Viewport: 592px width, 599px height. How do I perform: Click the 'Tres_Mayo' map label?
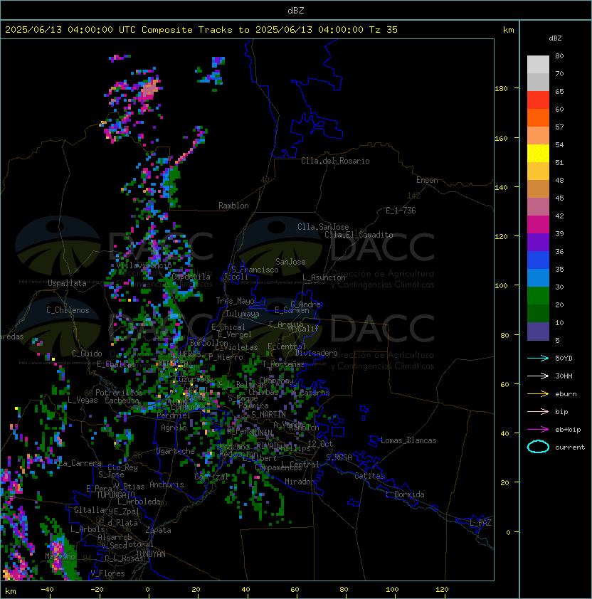pyautogui.click(x=235, y=301)
